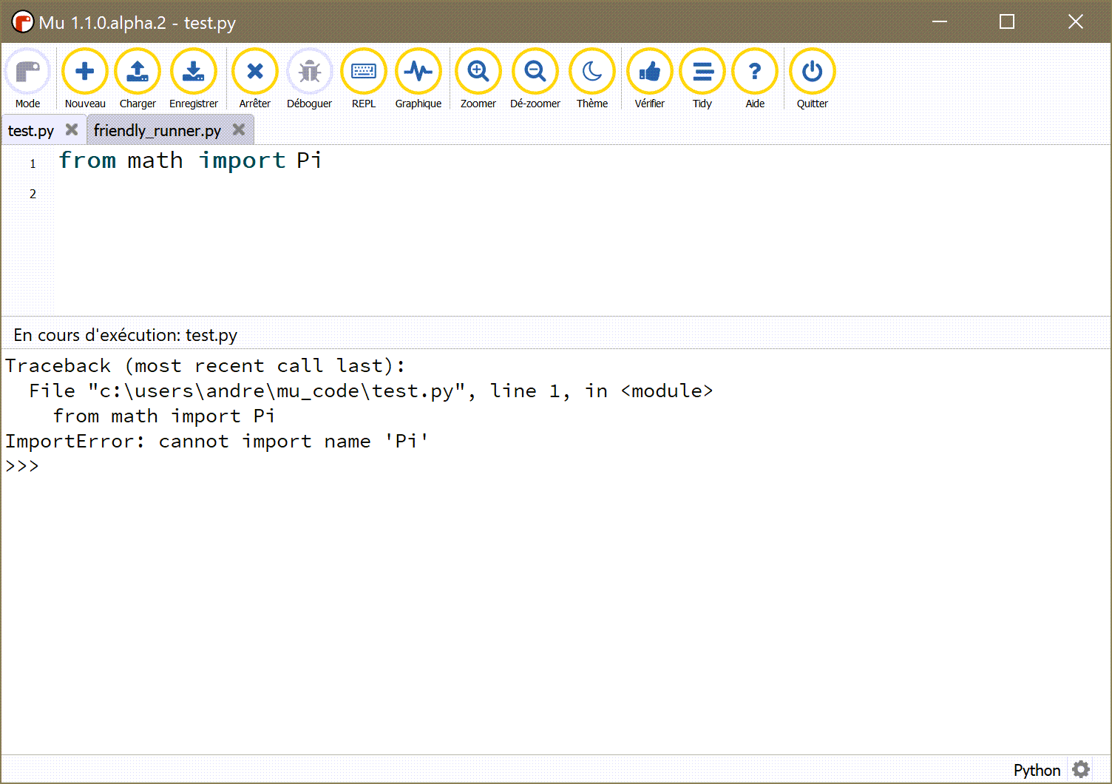Create a new file with Nouveau
This screenshot has height=784, width=1112.
tap(85, 79)
